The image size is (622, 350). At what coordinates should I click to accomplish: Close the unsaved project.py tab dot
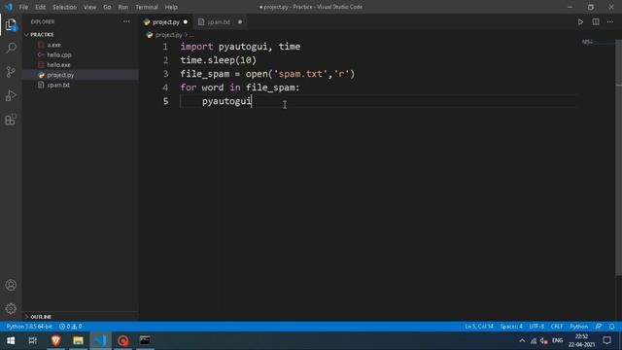pyautogui.click(x=186, y=22)
